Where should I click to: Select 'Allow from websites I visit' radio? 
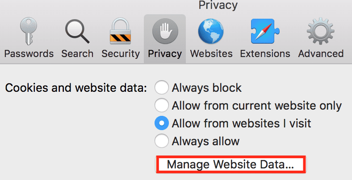(162, 123)
